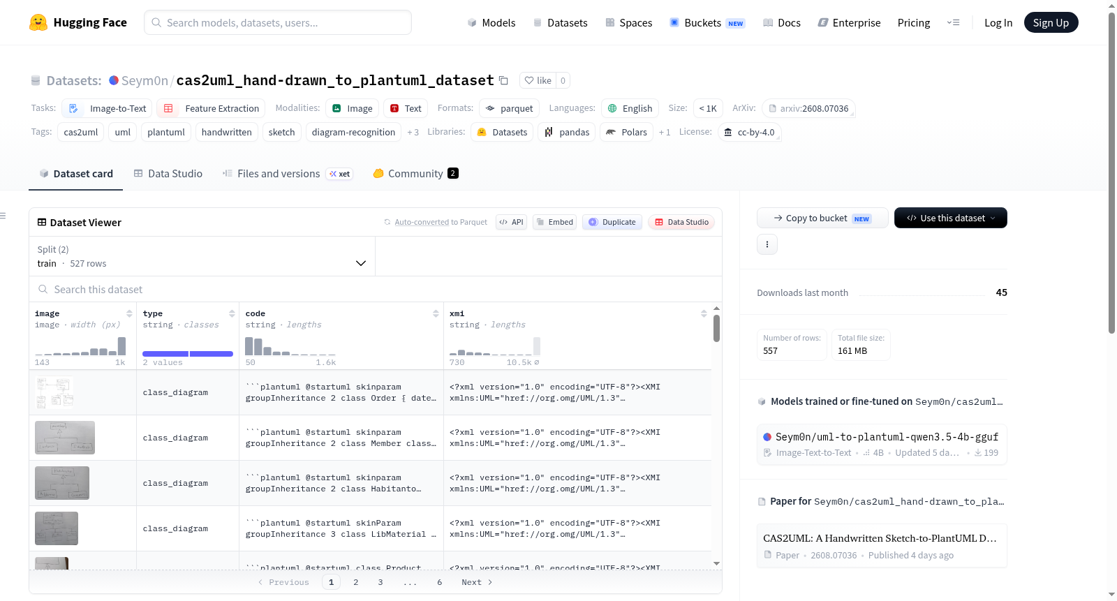
Task: Click the type classes distribution bar
Action: coord(188,354)
